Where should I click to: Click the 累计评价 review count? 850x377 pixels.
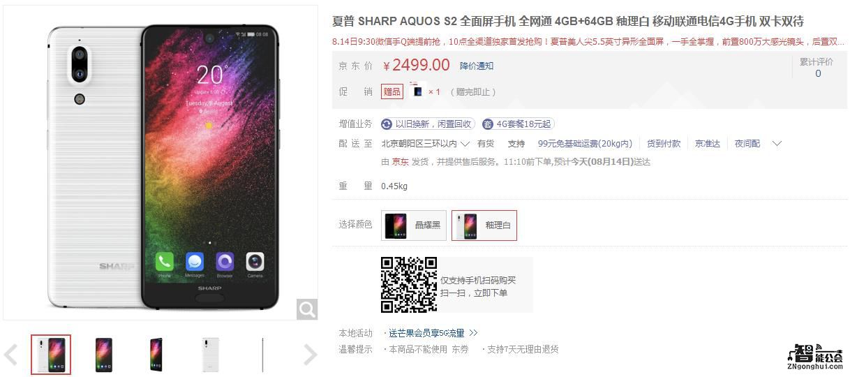click(x=817, y=67)
